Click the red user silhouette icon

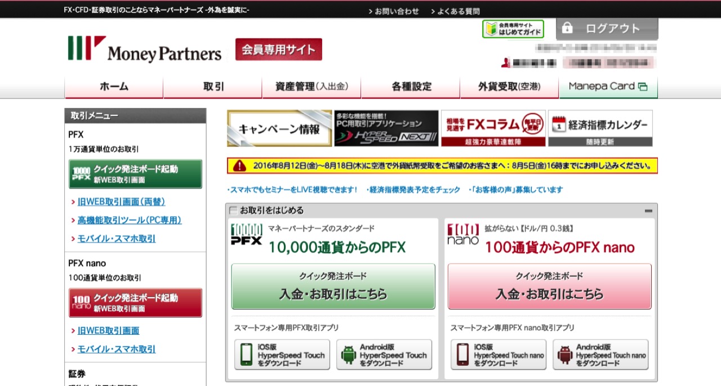505,63
